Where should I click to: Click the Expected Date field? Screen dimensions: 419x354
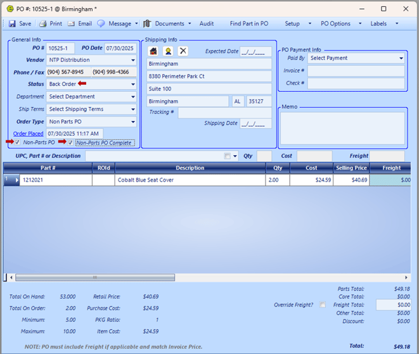[255, 51]
